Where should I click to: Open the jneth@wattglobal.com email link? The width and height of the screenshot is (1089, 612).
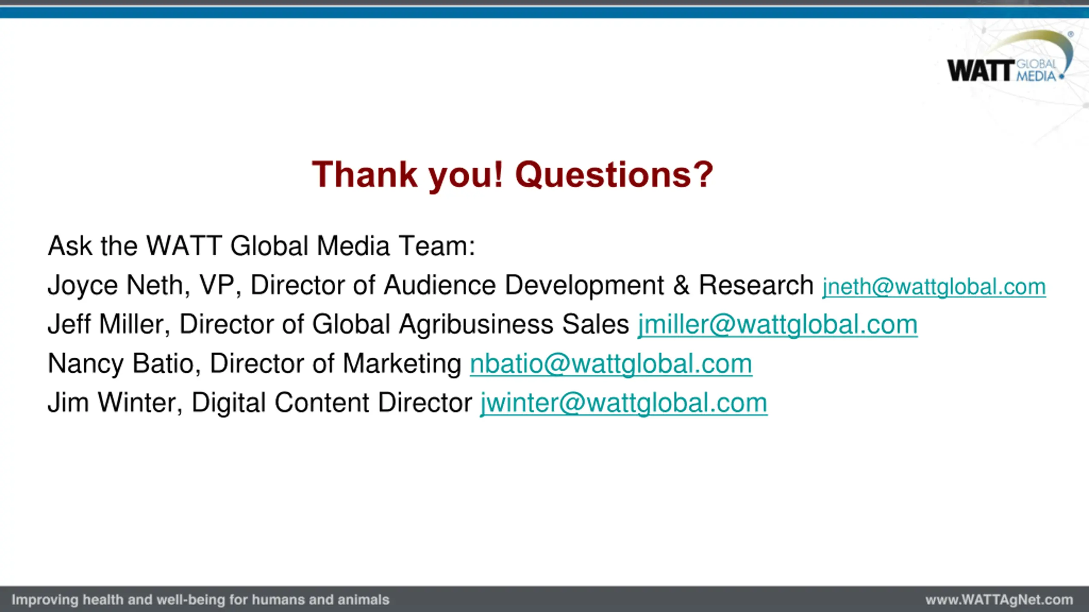pyautogui.click(x=934, y=287)
